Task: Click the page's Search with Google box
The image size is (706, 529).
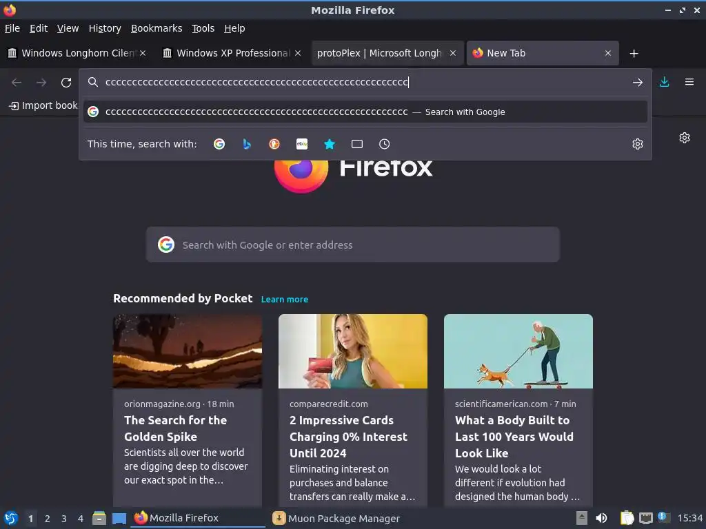Action: pyautogui.click(x=352, y=245)
